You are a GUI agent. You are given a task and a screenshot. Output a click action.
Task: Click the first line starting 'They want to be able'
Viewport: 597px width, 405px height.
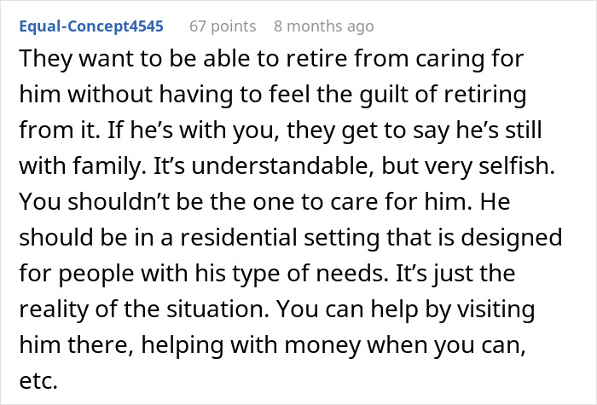[271, 59]
